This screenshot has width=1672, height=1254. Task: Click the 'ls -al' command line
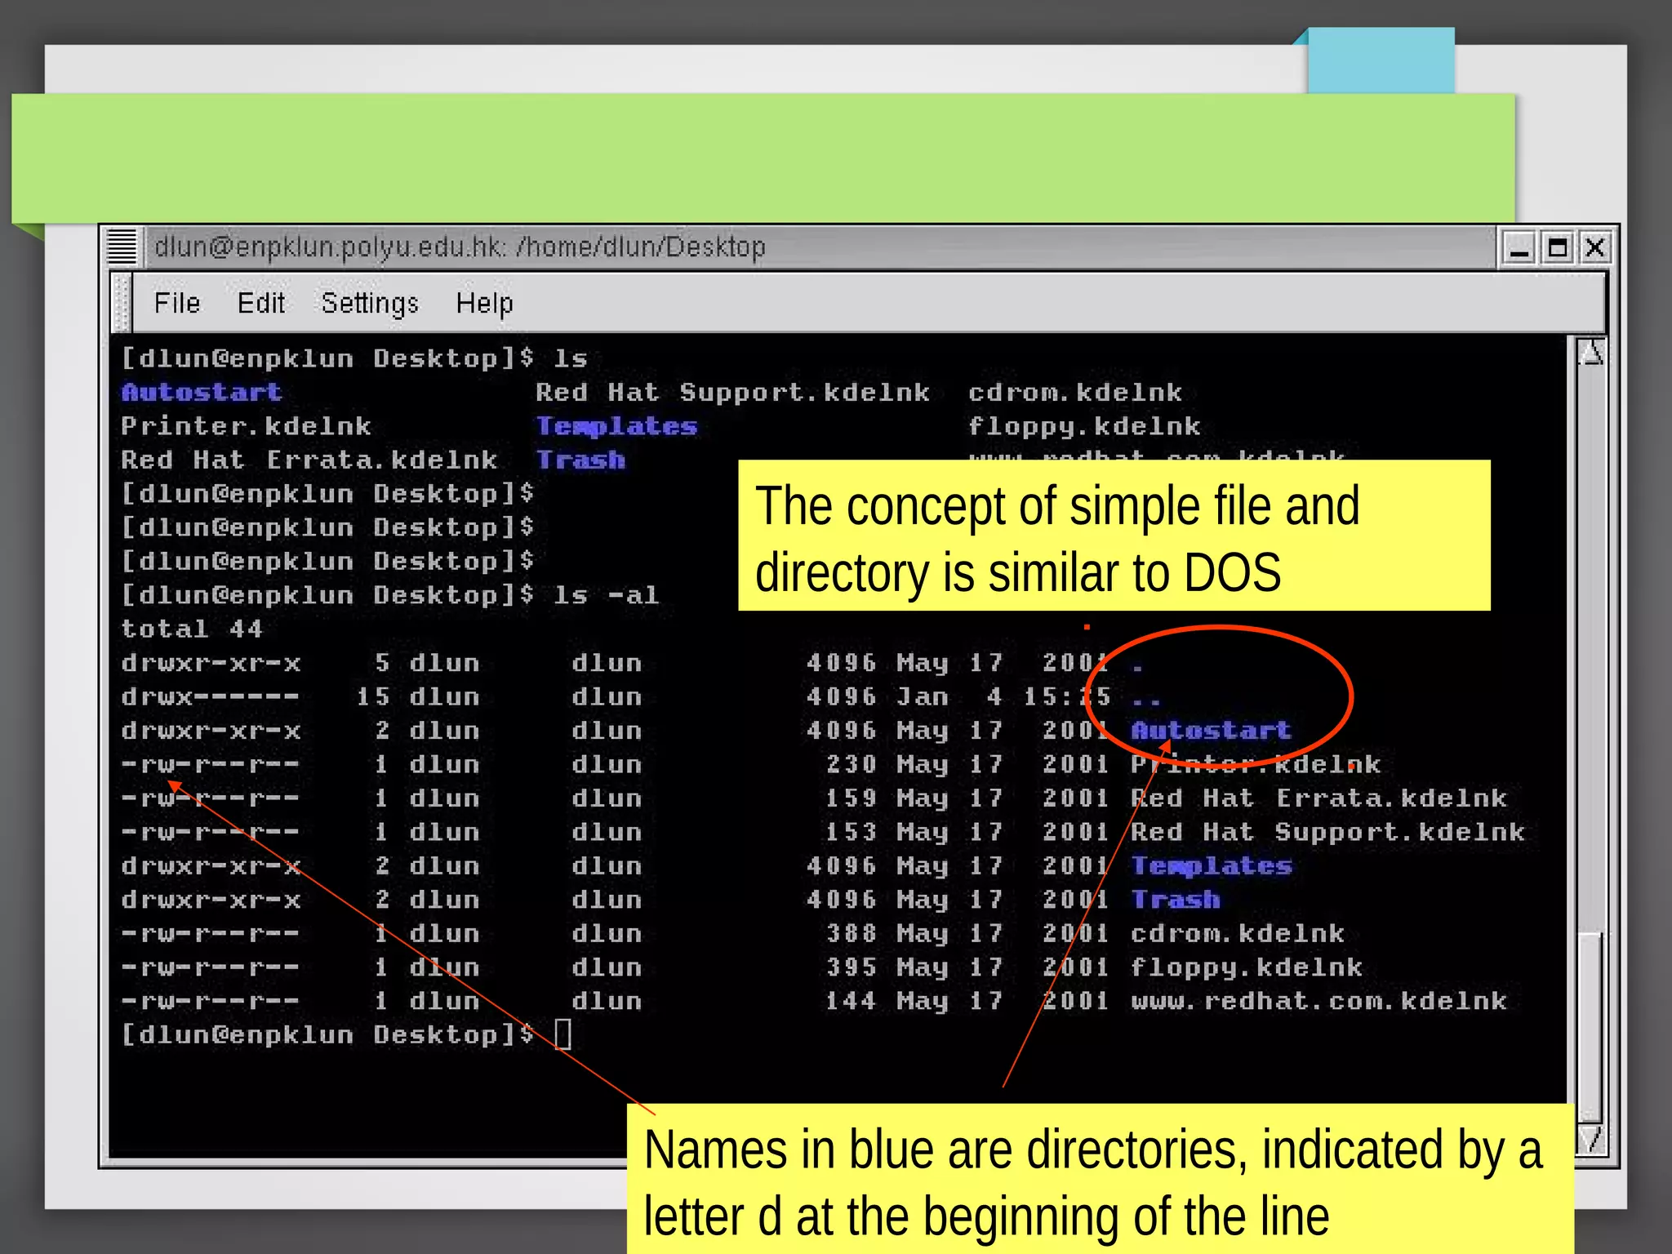(389, 595)
